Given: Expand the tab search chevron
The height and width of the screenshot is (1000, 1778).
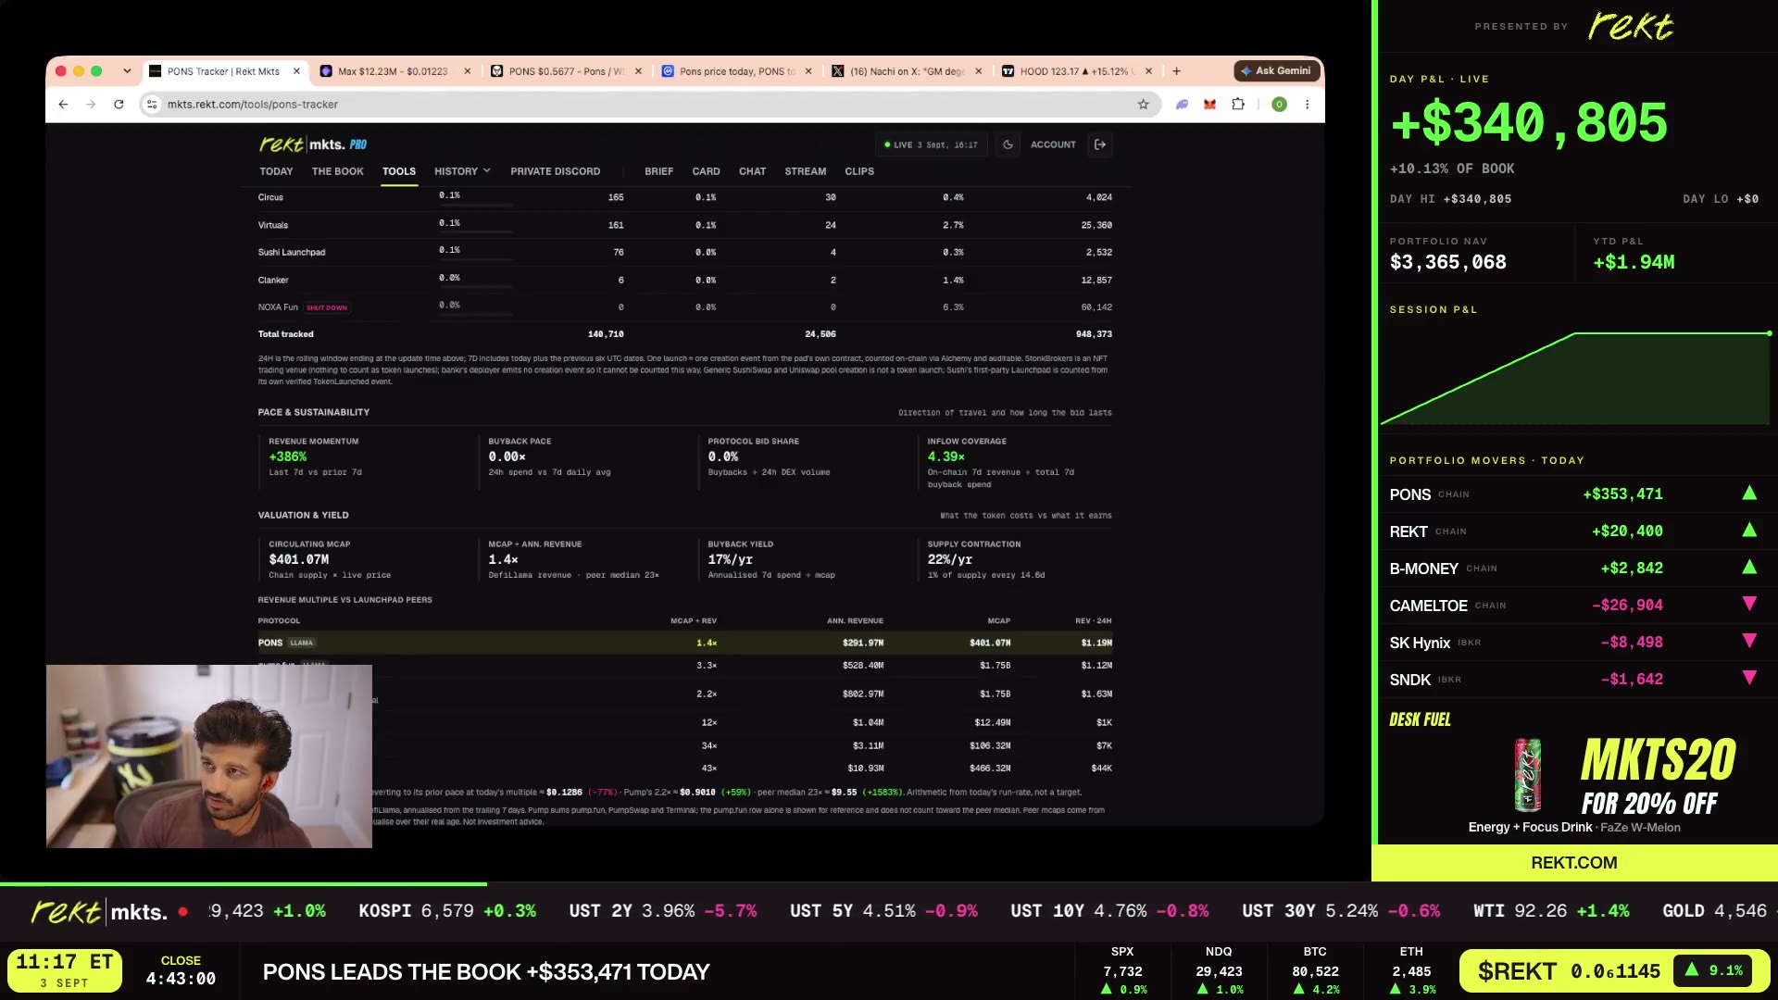Looking at the screenshot, I should tap(127, 71).
